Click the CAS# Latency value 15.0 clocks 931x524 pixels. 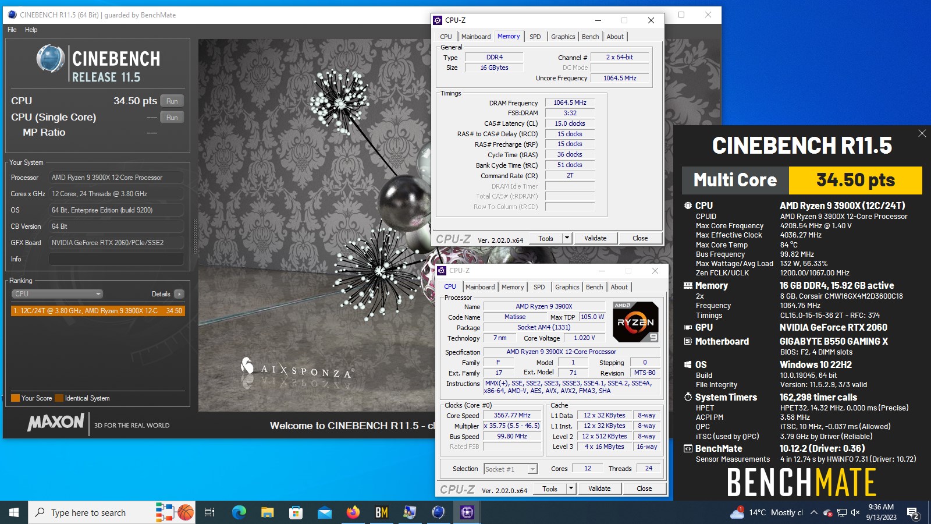click(570, 123)
